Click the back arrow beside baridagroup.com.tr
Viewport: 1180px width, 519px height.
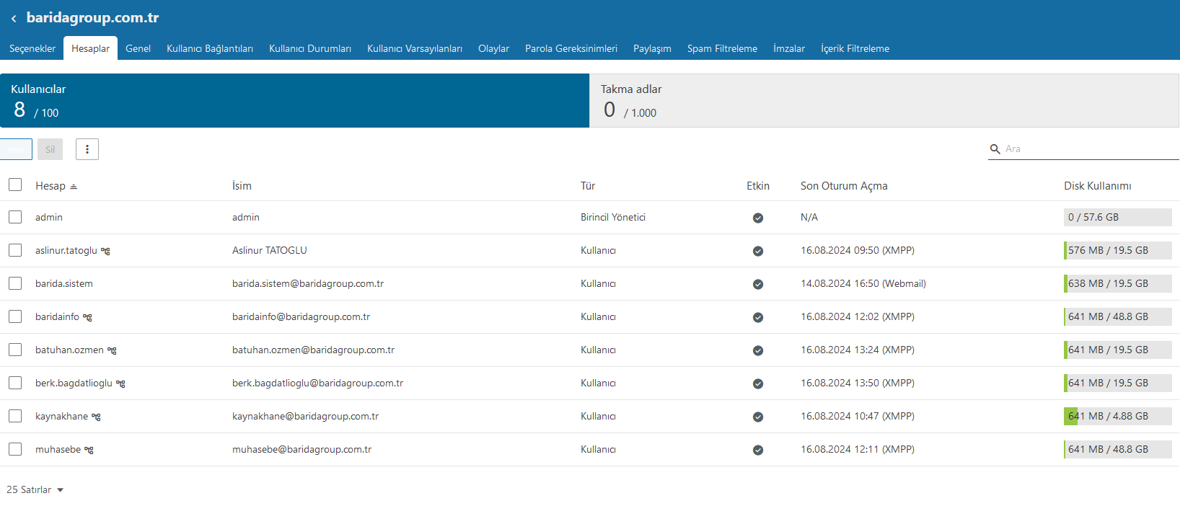tap(14, 19)
